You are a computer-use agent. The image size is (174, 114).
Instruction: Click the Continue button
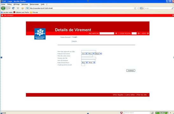[131, 71]
